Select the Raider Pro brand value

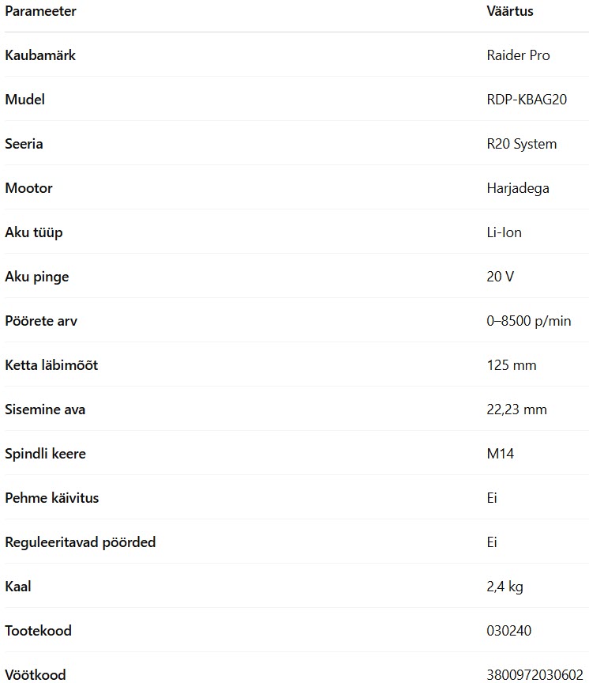[x=518, y=55]
